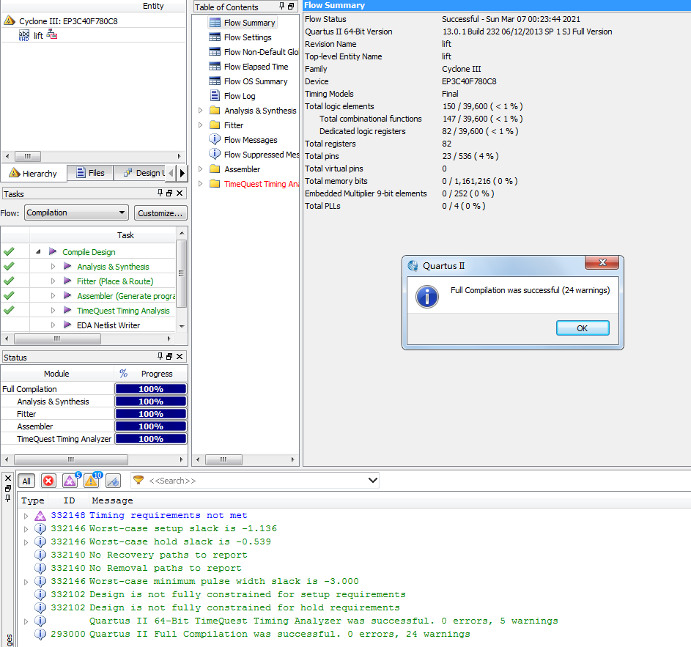Click play icon beside EDA Netlist Writer

point(67,325)
